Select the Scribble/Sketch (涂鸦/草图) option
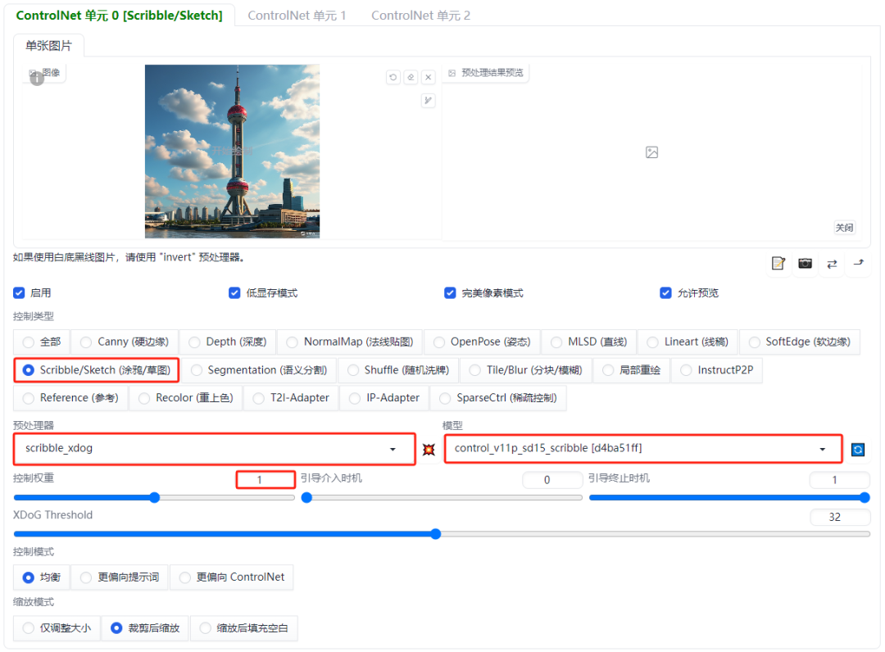885x652 pixels. (x=97, y=370)
